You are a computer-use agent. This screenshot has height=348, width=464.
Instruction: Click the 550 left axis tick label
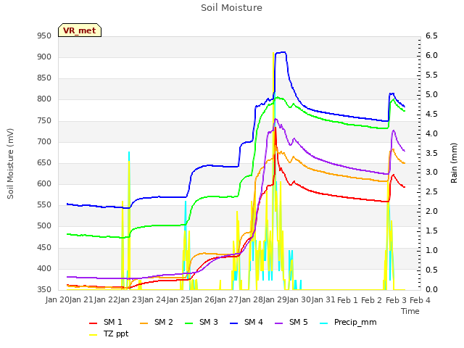[x=44, y=204]
